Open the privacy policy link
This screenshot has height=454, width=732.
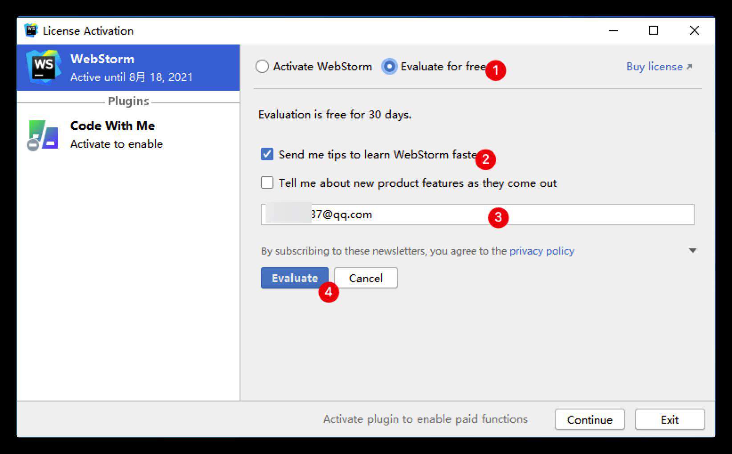(x=541, y=251)
